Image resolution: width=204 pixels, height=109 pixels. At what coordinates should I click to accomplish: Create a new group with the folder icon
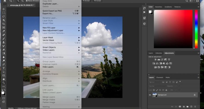point(187,107)
